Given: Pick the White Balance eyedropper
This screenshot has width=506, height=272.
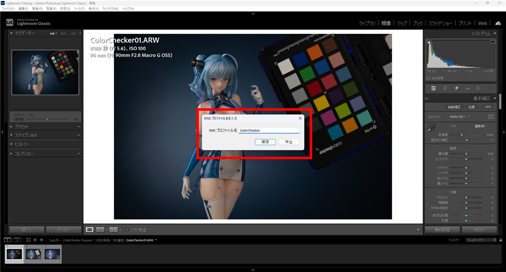Looking at the screenshot, I should tap(432, 127).
